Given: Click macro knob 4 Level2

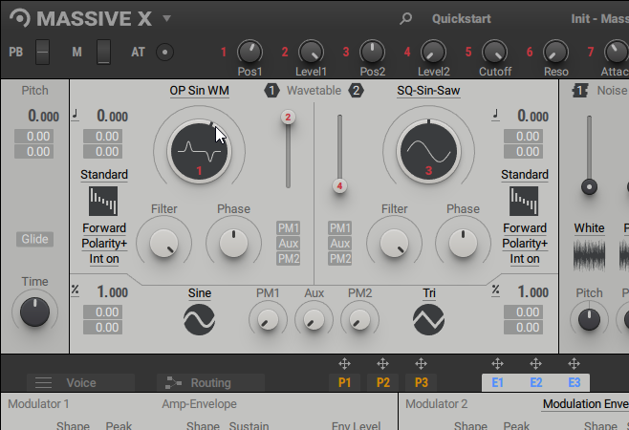Looking at the screenshot, I should point(433,53).
